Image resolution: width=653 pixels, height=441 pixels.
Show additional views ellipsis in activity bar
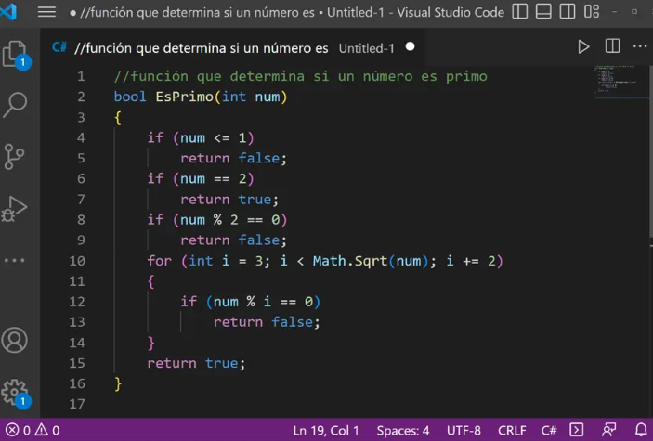[15, 261]
